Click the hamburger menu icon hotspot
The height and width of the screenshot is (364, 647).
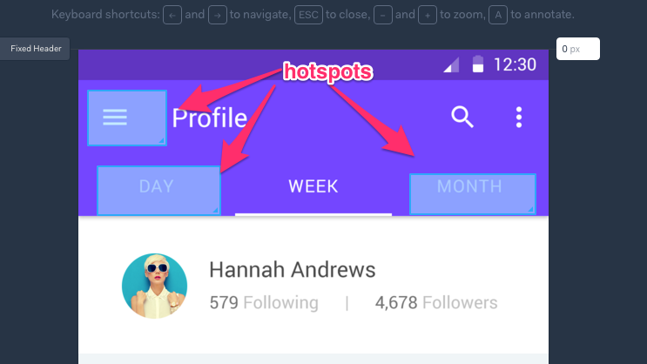point(127,118)
